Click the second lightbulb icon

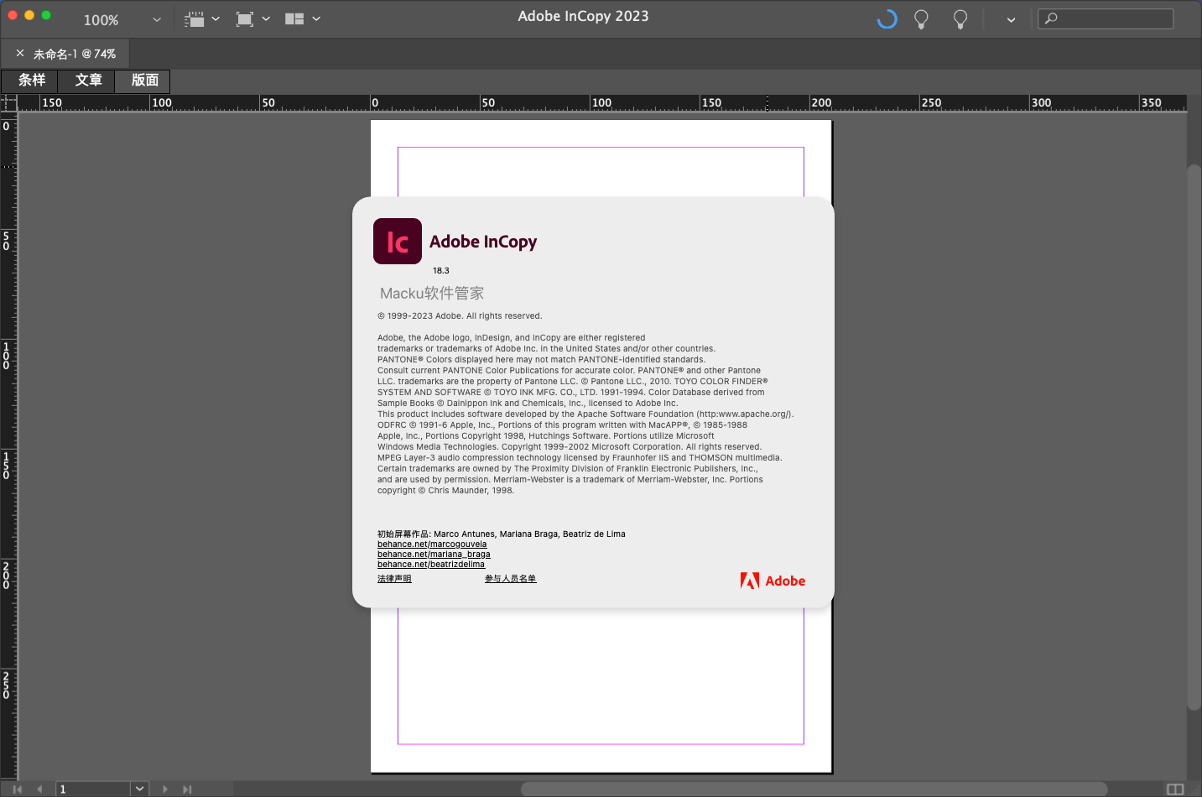tap(960, 19)
